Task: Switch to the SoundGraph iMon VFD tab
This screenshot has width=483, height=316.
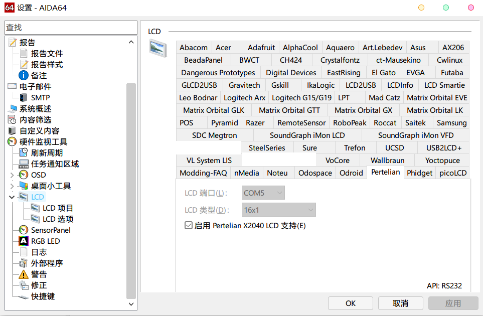Action: (x=415, y=135)
